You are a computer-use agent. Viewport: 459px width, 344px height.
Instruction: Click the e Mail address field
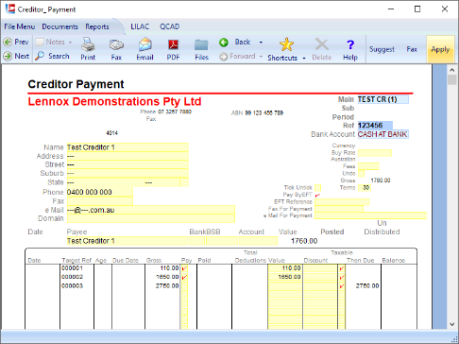(x=151, y=210)
